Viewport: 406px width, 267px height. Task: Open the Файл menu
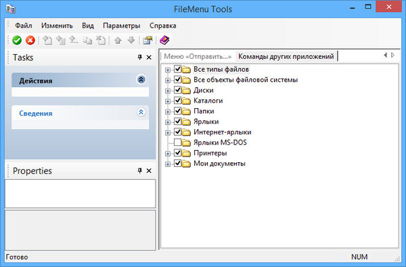tap(24, 26)
